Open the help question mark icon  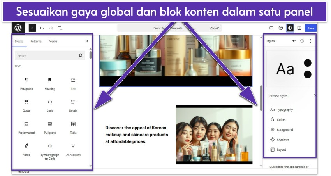point(281,28)
